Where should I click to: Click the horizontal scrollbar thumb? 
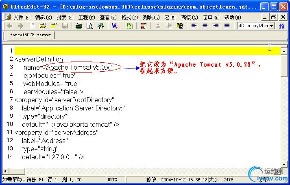[17, 171]
